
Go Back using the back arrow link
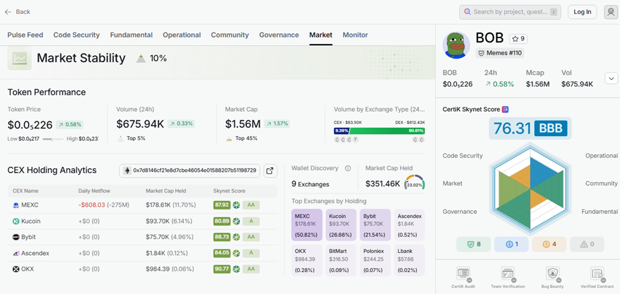[17, 11]
